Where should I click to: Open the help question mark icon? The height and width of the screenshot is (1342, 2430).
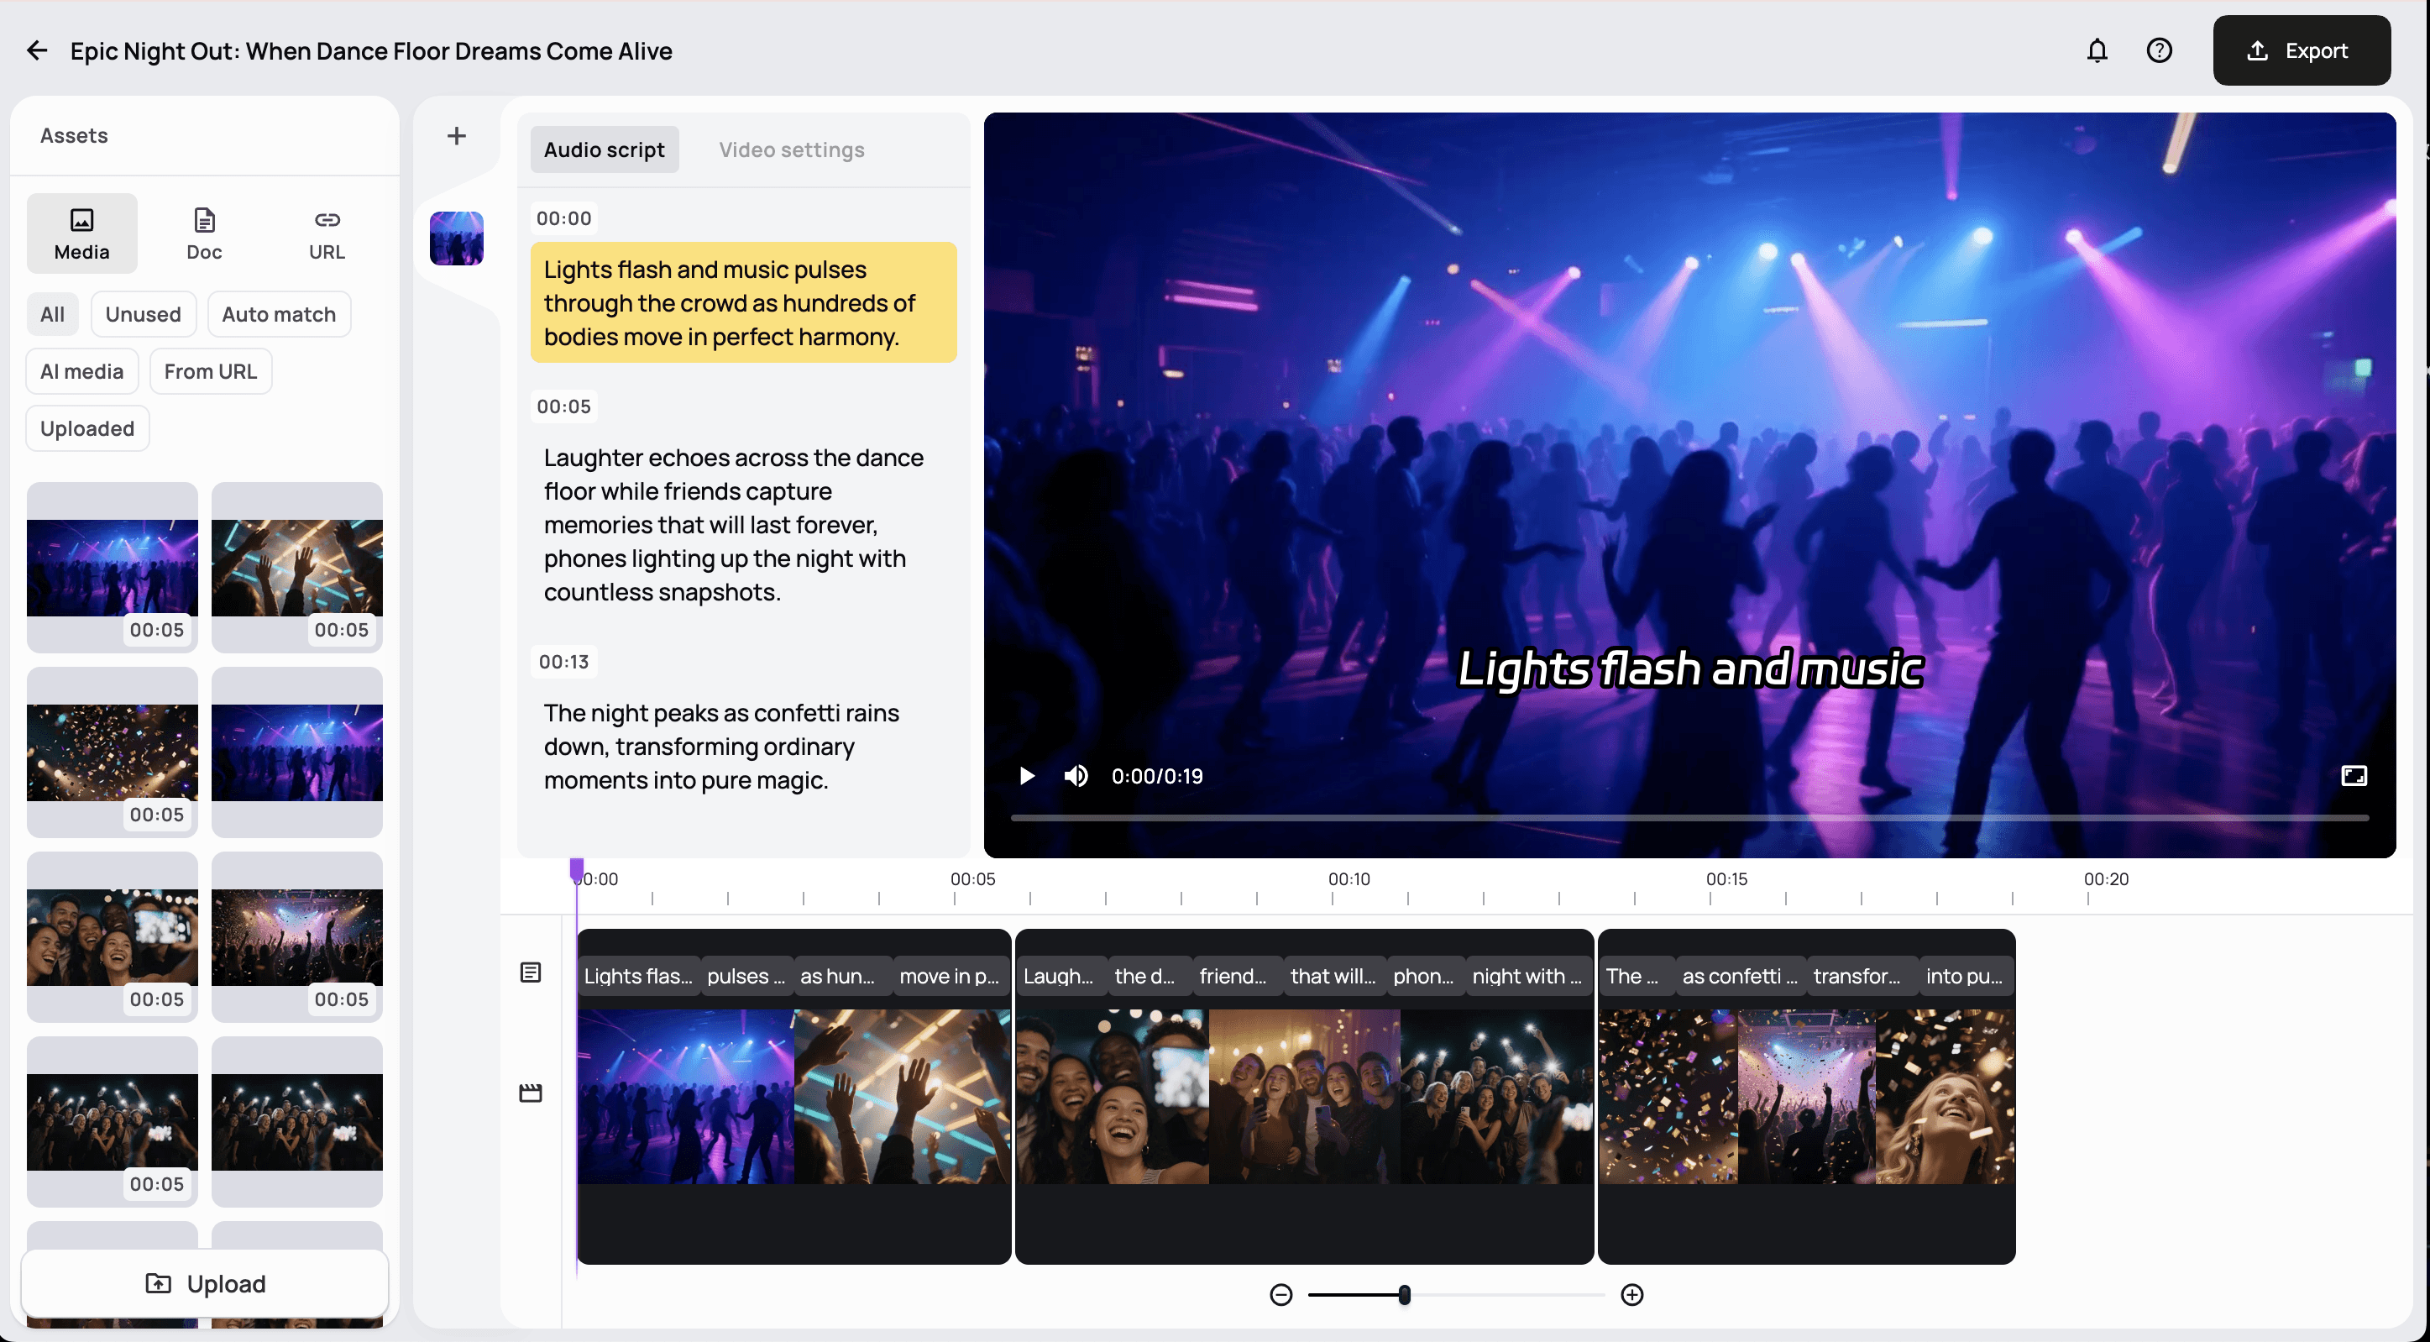coord(2158,50)
